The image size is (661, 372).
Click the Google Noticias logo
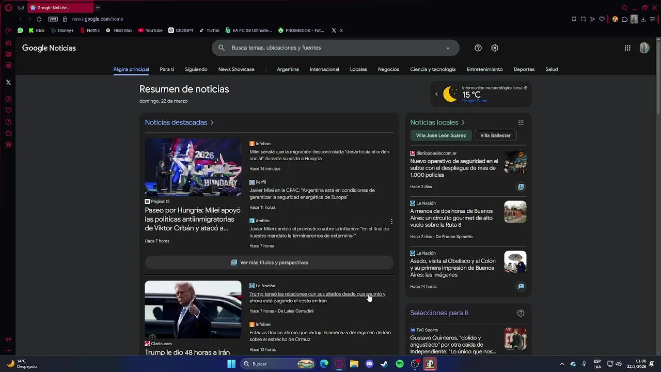tap(49, 48)
